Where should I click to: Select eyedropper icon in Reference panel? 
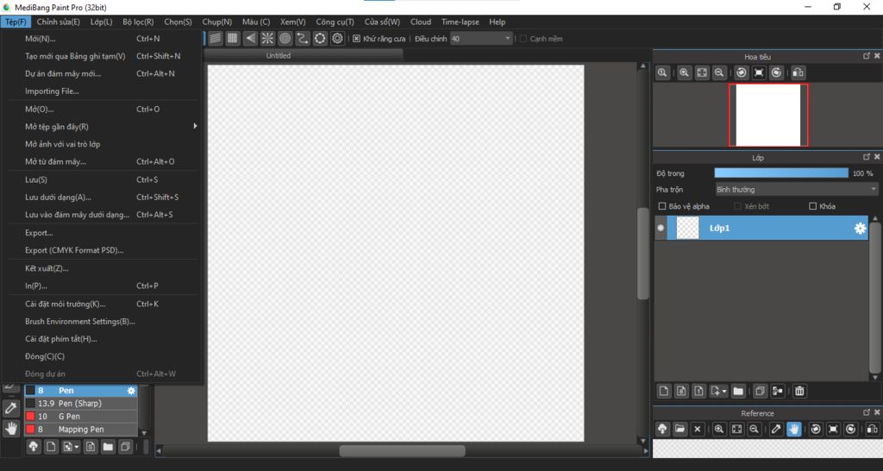tap(776, 430)
